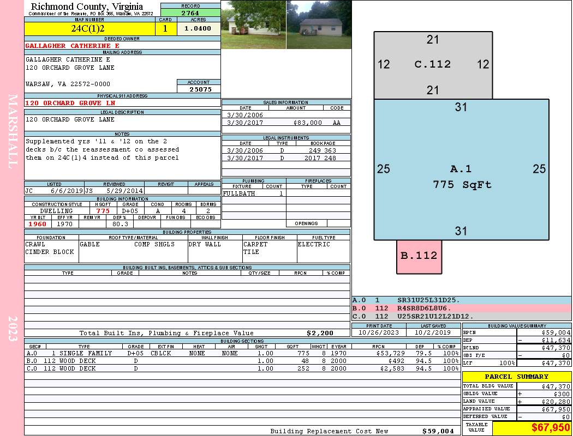The width and height of the screenshot is (573, 436).
Task: Click the pink B.112 deck sketch area
Action: point(419,257)
